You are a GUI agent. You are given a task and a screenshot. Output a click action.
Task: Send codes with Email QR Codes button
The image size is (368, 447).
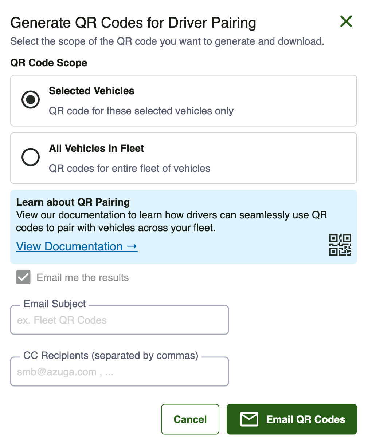point(292,419)
